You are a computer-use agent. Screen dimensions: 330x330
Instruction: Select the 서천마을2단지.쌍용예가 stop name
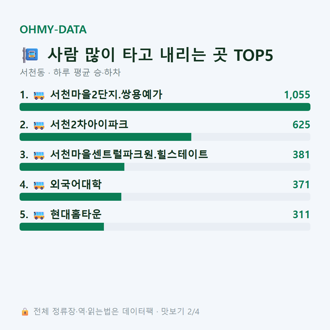pos(106,94)
